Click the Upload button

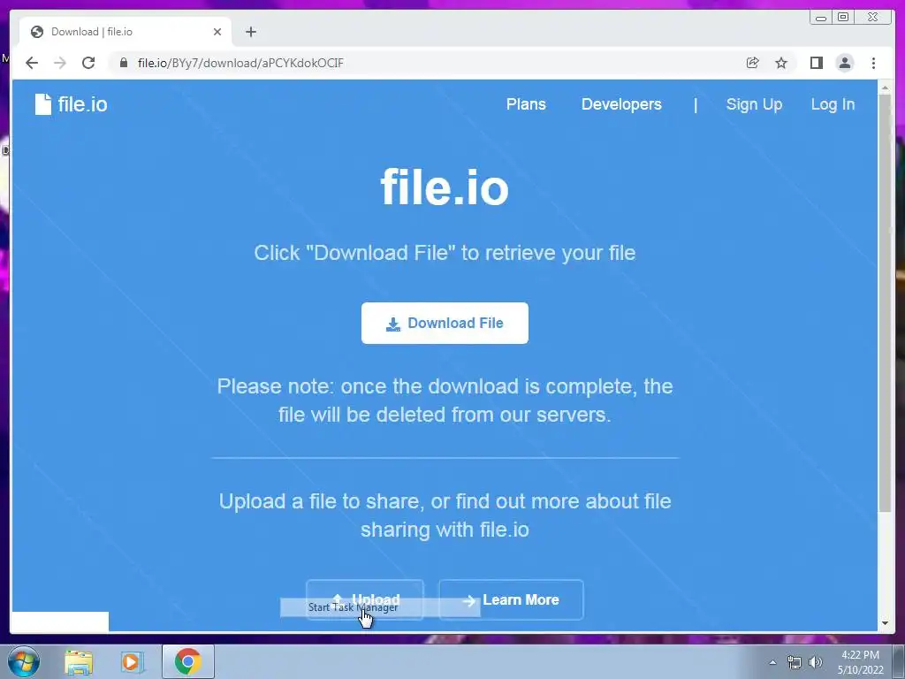click(365, 600)
